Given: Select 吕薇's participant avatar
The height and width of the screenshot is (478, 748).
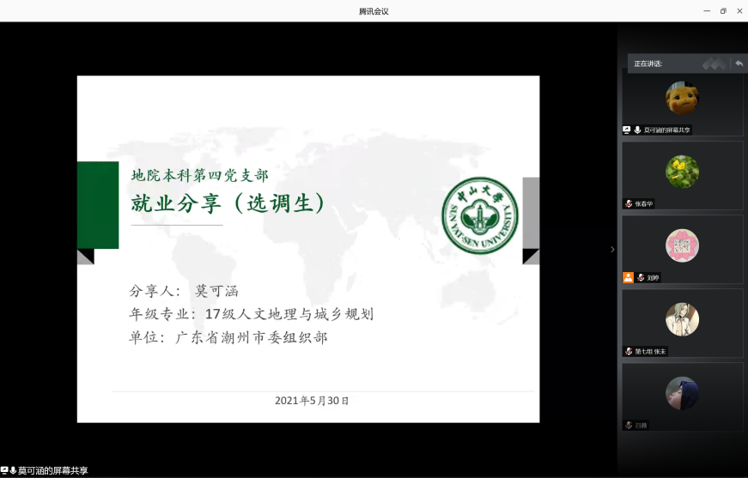Looking at the screenshot, I should coord(682,394).
